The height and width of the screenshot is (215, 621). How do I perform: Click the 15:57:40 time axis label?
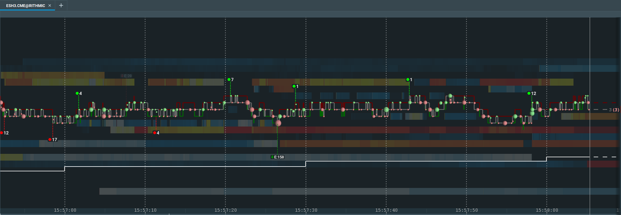pos(386,210)
